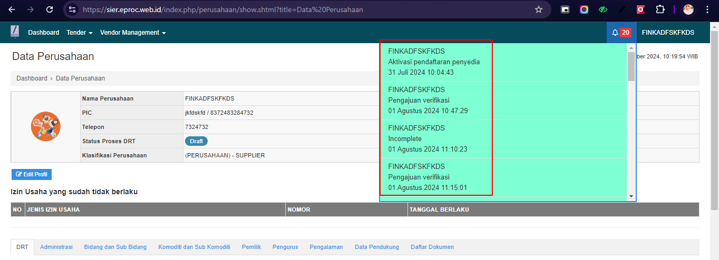Image resolution: width=719 pixels, height=260 pixels.
Task: Click the NO column header
Action: pos(17,209)
